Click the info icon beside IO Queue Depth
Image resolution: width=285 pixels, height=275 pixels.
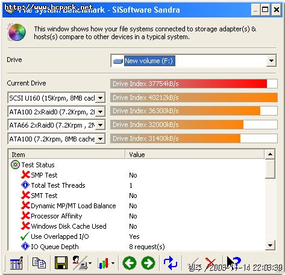[25, 246]
